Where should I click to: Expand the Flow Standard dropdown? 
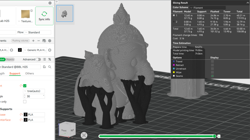(x=37, y=32)
